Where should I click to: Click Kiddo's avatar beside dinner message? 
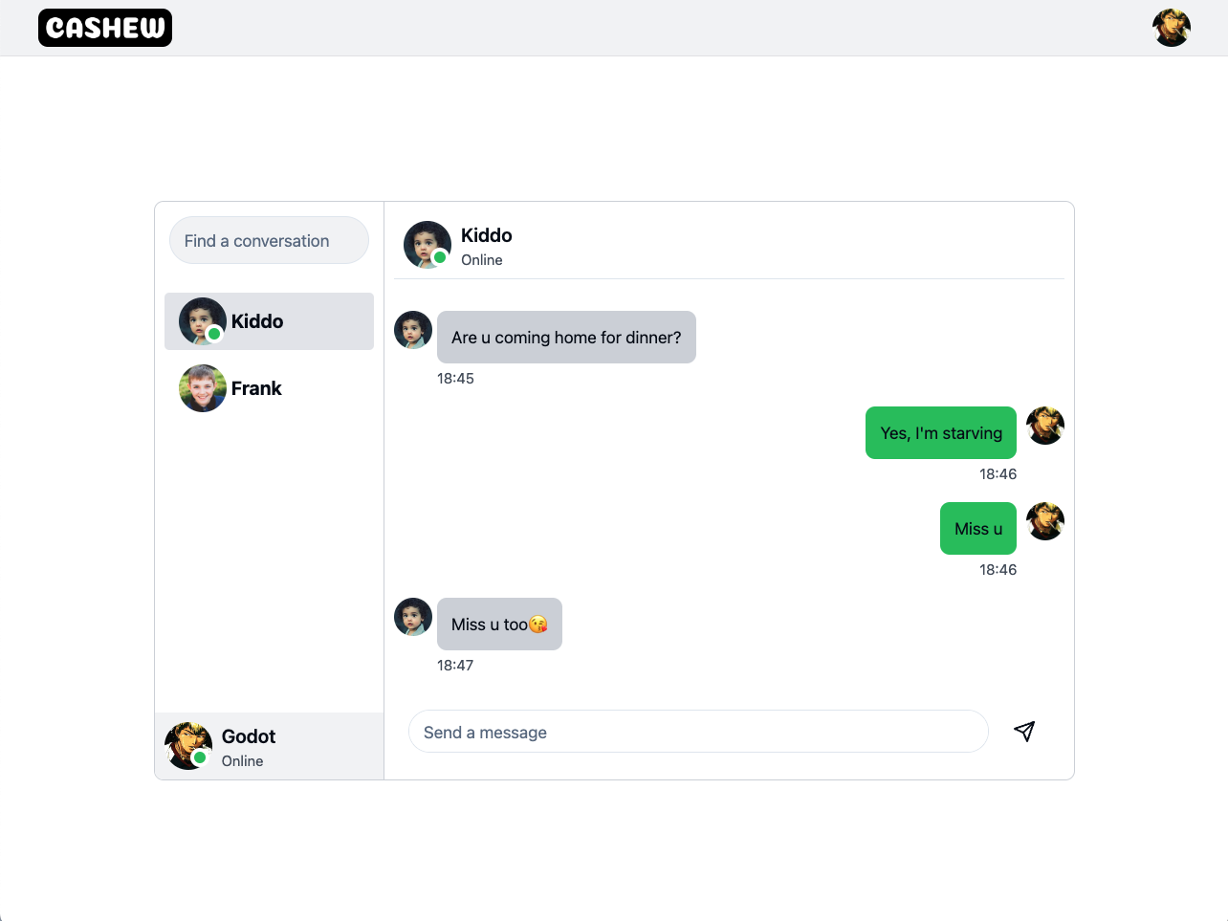pos(413,330)
